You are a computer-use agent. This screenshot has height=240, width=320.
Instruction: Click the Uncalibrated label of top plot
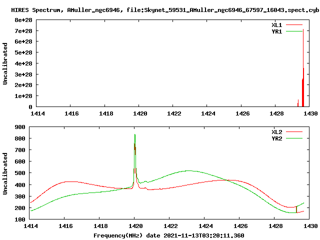point(5,63)
